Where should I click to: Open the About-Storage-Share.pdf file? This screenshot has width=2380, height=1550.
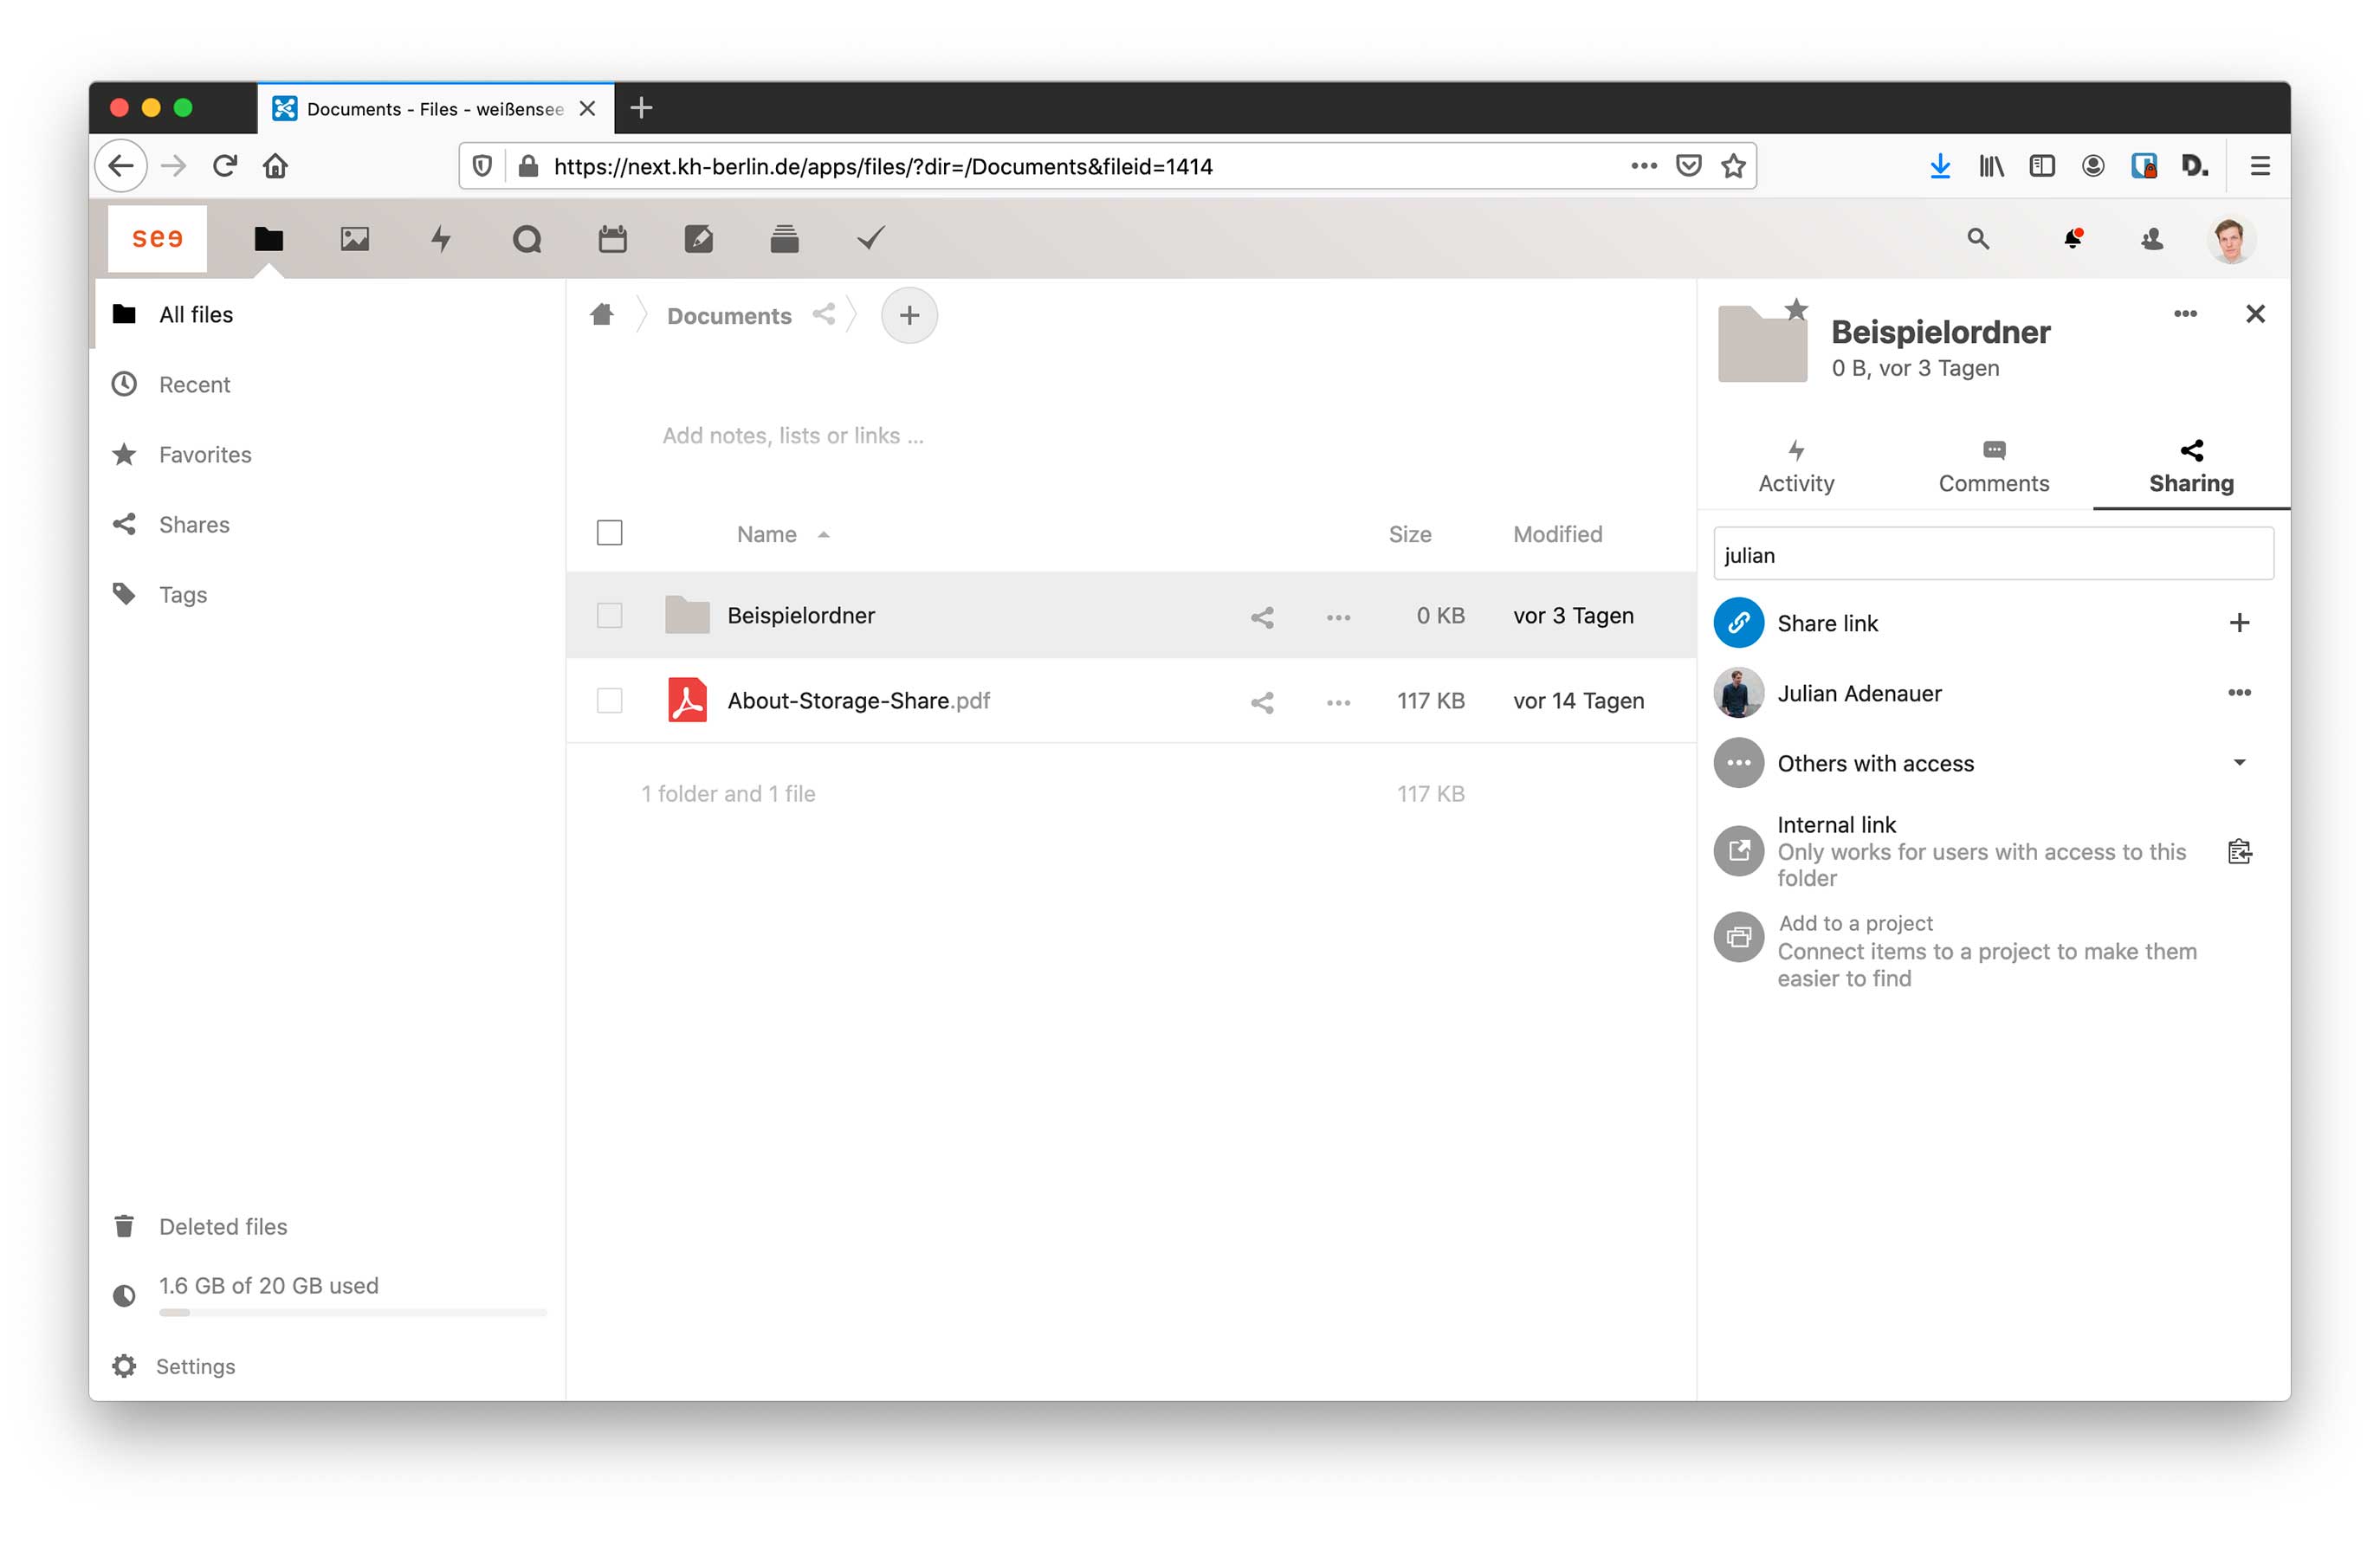858,700
